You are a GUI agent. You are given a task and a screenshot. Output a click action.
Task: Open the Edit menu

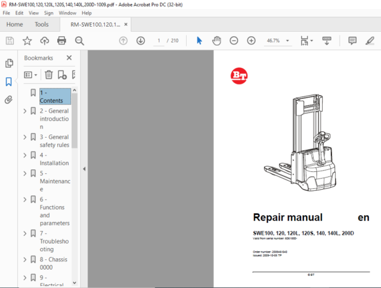(x=19, y=13)
